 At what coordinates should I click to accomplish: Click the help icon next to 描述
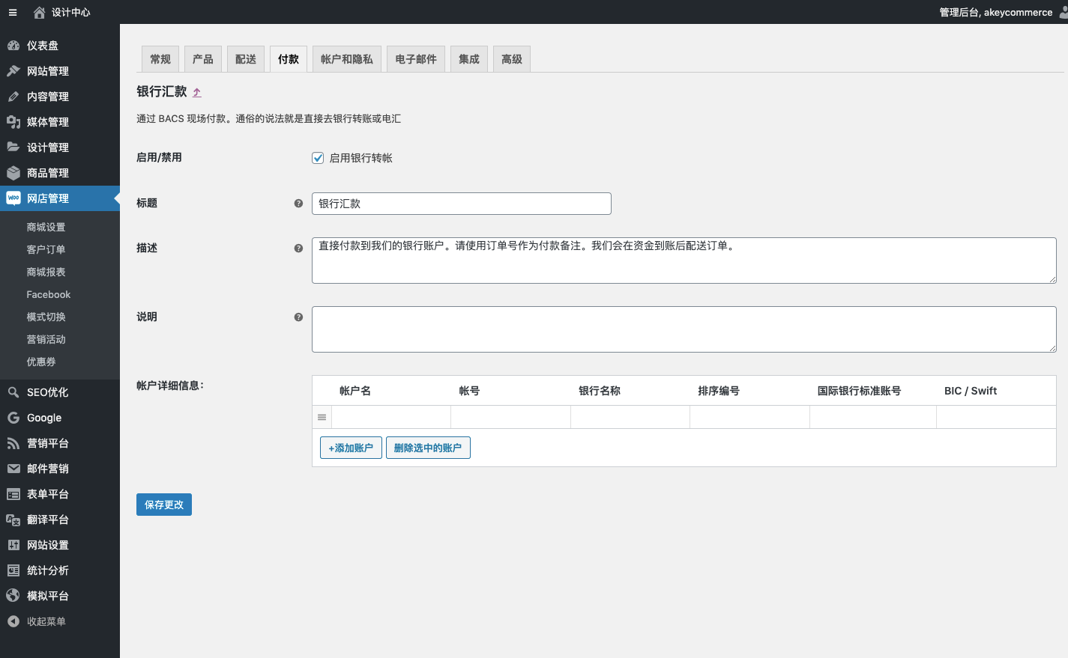point(298,249)
